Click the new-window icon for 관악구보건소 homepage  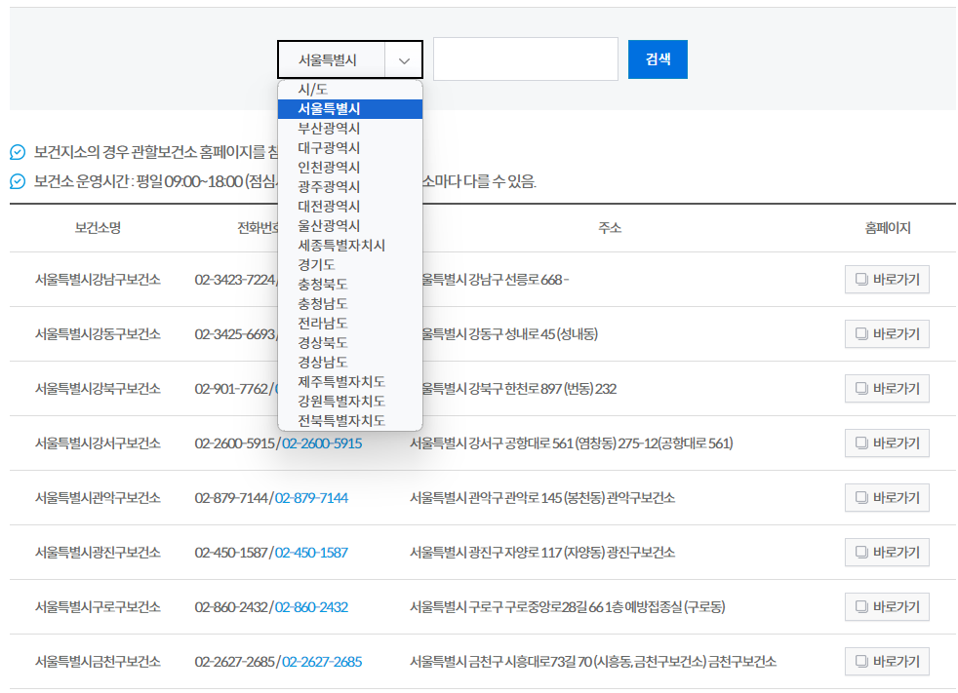pos(861,497)
